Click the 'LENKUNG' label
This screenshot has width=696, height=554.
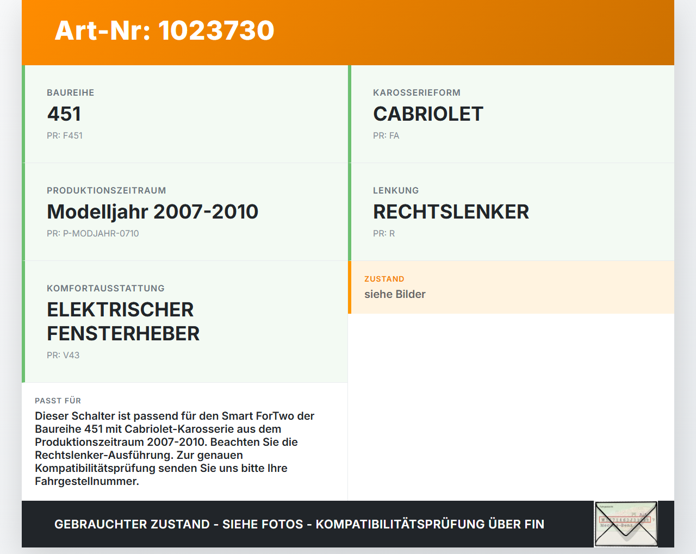click(x=396, y=190)
